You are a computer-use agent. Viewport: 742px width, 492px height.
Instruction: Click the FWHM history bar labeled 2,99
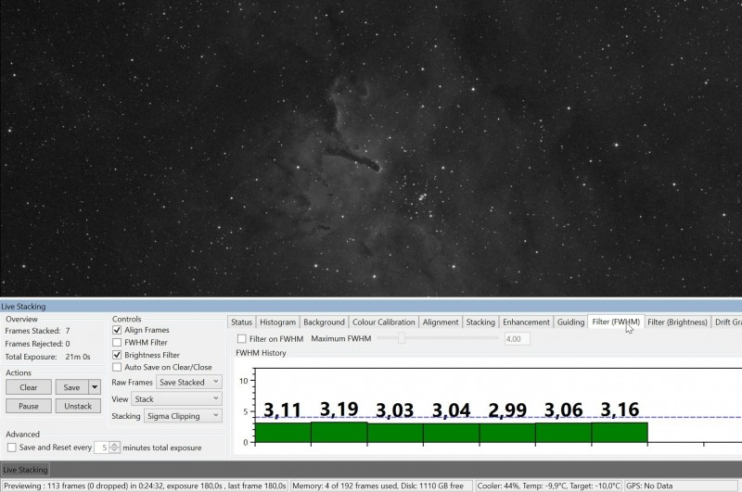pos(507,433)
